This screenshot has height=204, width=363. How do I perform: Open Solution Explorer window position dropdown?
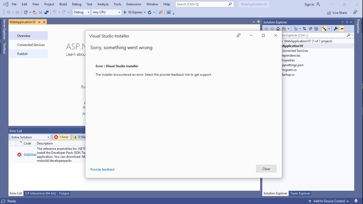pyautogui.click(x=342, y=22)
